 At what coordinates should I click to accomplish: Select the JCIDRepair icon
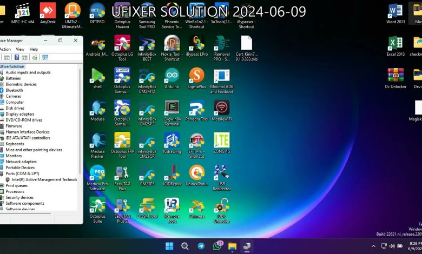pos(172,176)
